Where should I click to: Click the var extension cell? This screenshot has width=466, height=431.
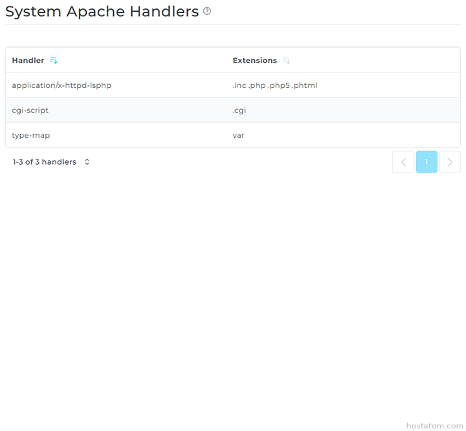click(238, 136)
